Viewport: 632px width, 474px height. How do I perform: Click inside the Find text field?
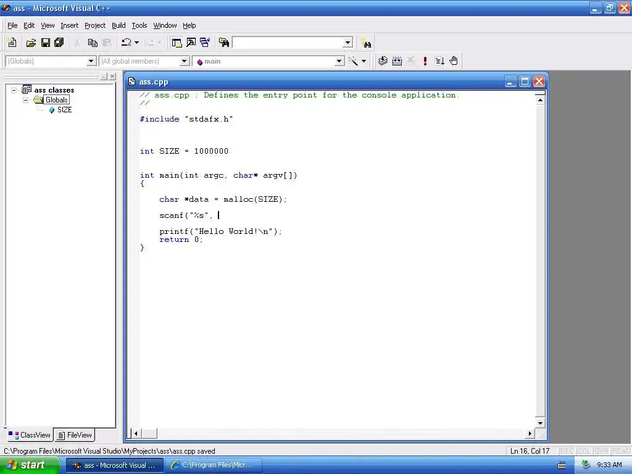[x=288, y=43]
